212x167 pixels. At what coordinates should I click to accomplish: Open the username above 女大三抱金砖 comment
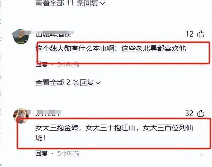[48, 113]
